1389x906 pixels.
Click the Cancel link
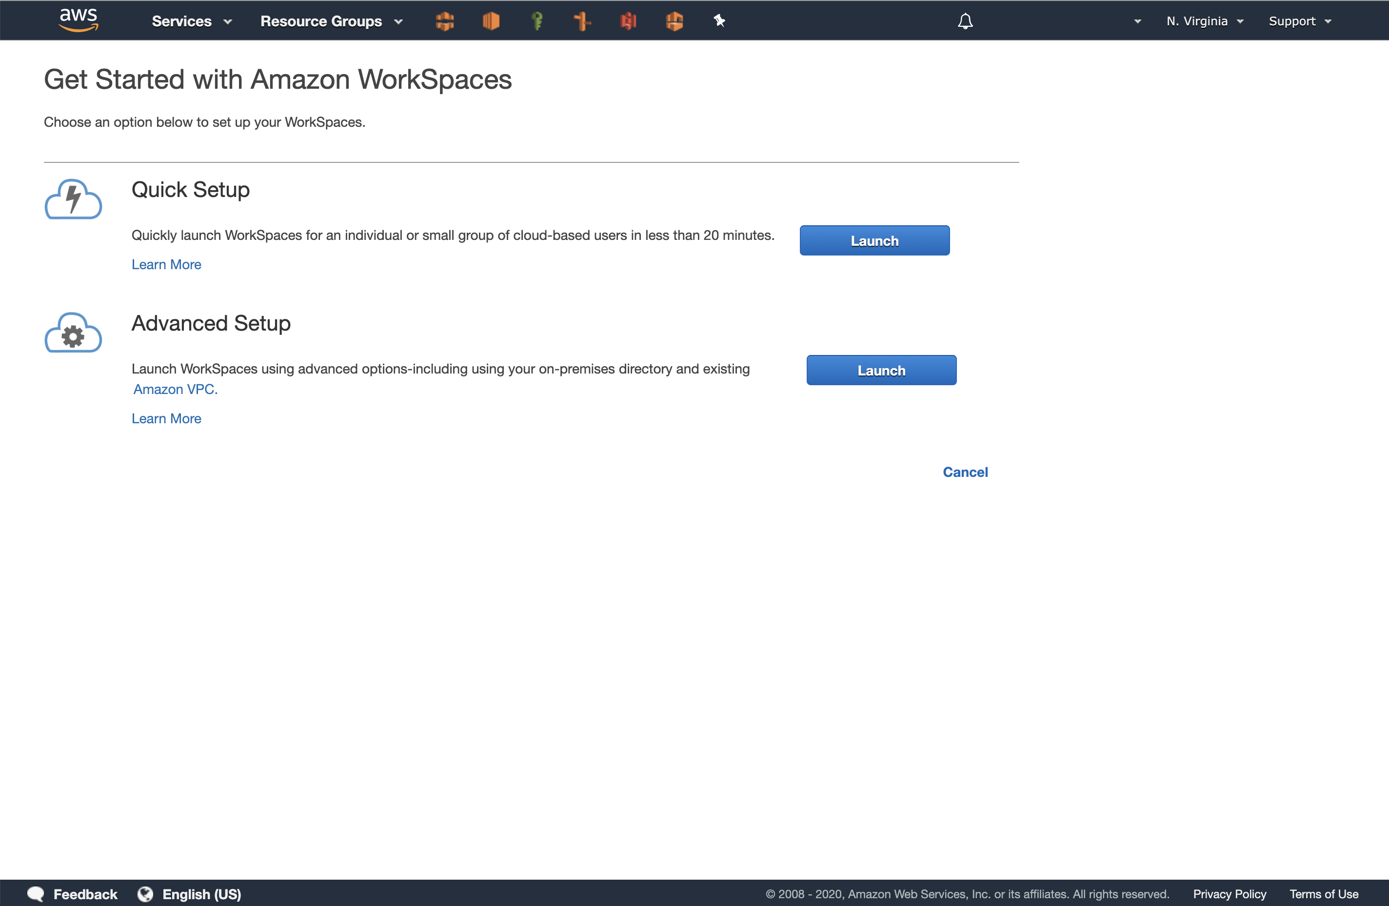965,472
